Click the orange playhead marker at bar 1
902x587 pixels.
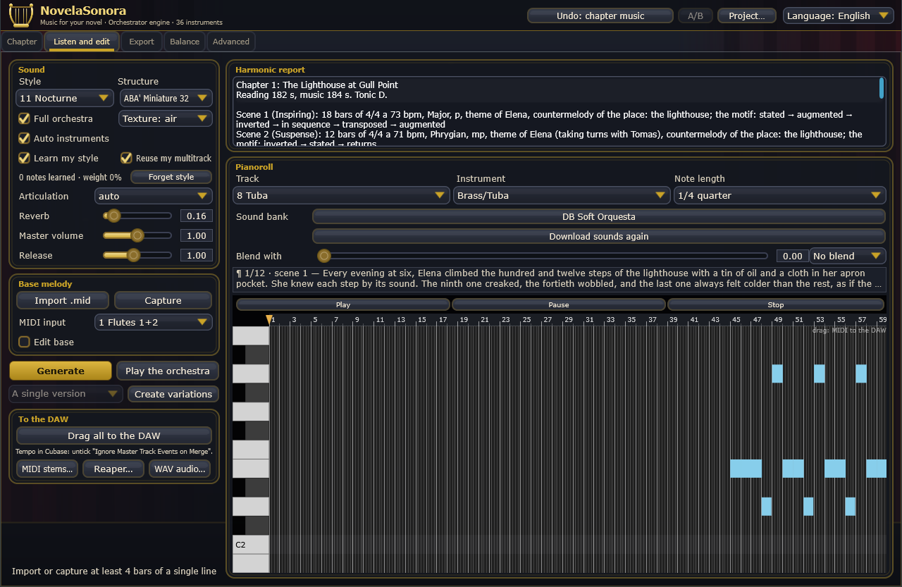click(x=268, y=320)
